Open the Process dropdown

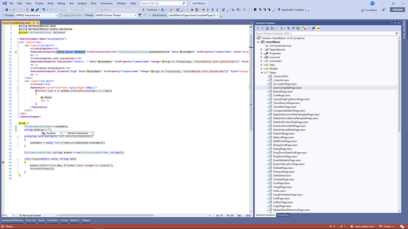tap(56, 15)
